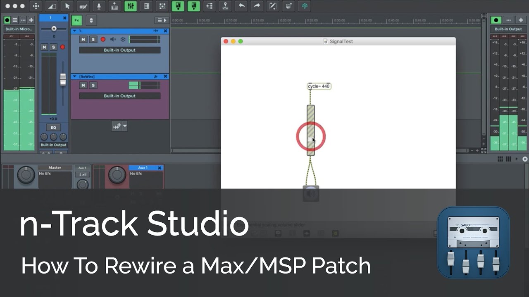Toggle the playback meter icon
The image size is (529, 297).
pyautogui.click(x=193, y=6)
